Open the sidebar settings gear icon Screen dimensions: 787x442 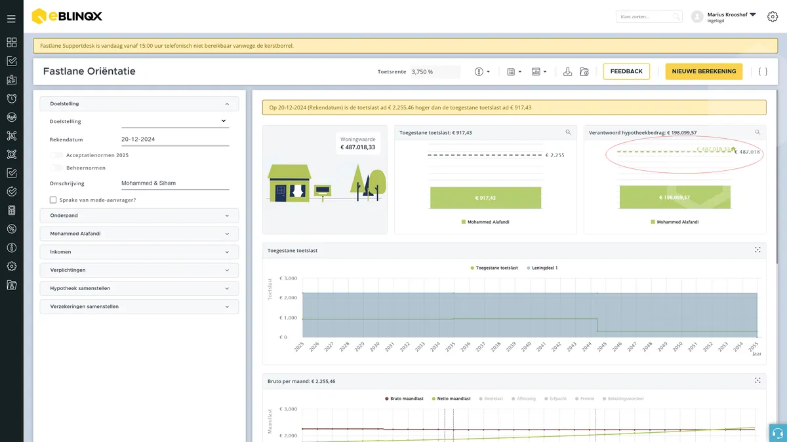[11, 267]
